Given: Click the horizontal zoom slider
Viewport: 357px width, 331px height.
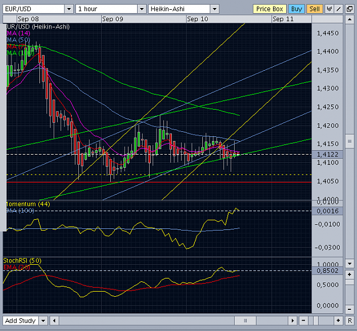Looking at the screenshot, I should pos(316,321).
